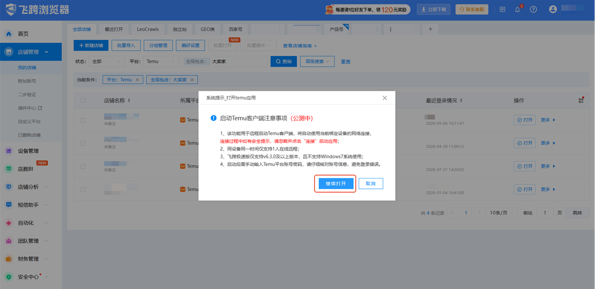
Task: Click the 立即下载 button
Action: click(434, 9)
